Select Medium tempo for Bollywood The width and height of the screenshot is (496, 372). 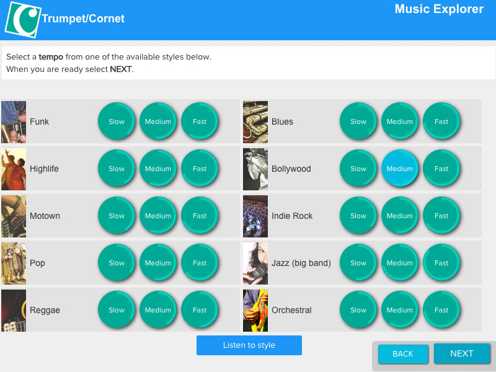click(400, 168)
